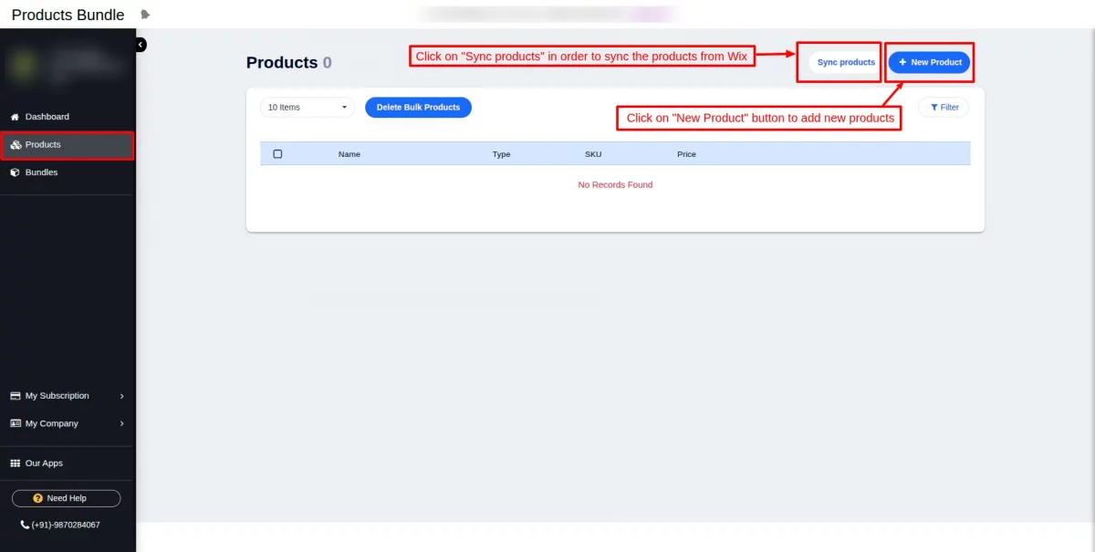Click the phone icon beside the support number
This screenshot has width=1095, height=552.
click(x=25, y=526)
